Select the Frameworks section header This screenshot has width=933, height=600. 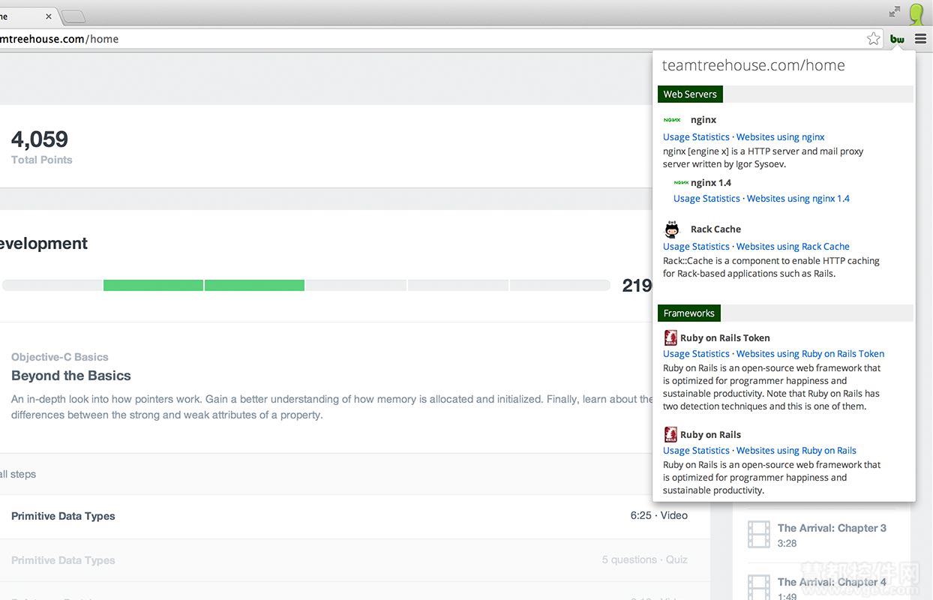point(688,313)
